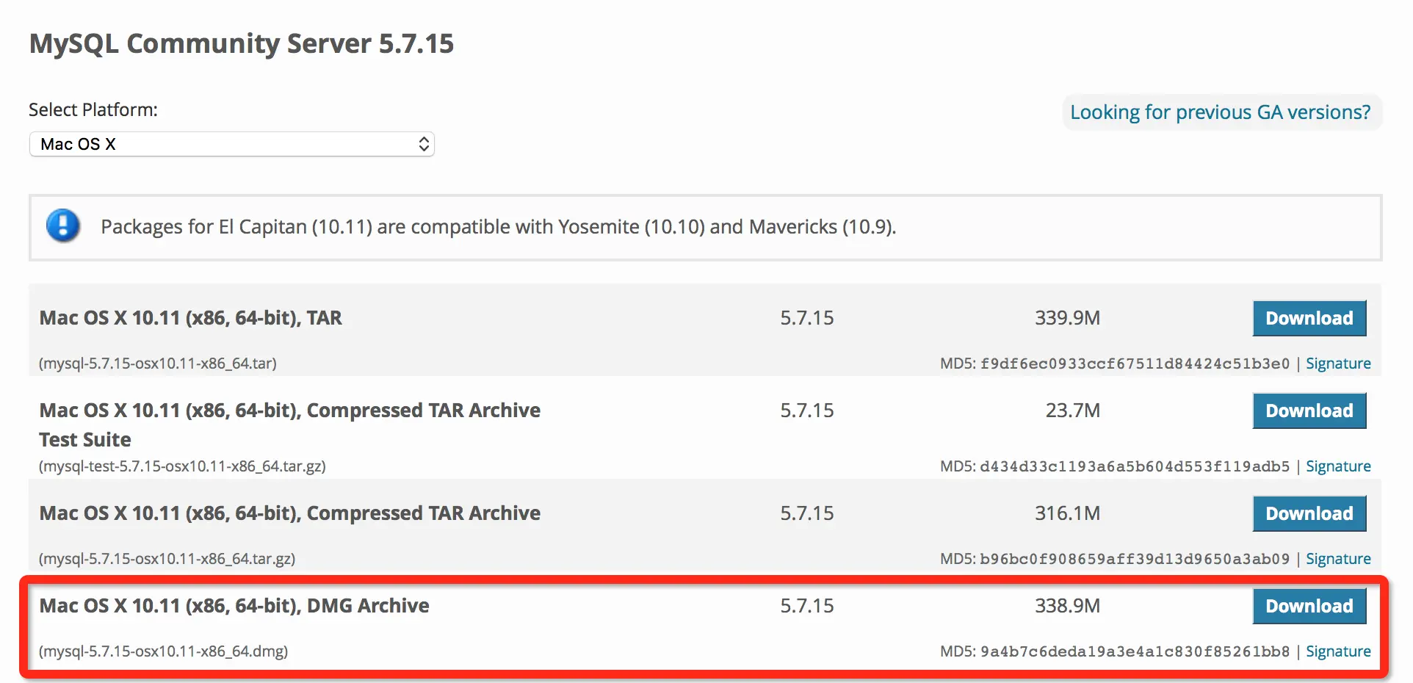Show Signature for the DMG Archive
Image resolution: width=1413 pixels, height=683 pixels.
click(x=1337, y=651)
